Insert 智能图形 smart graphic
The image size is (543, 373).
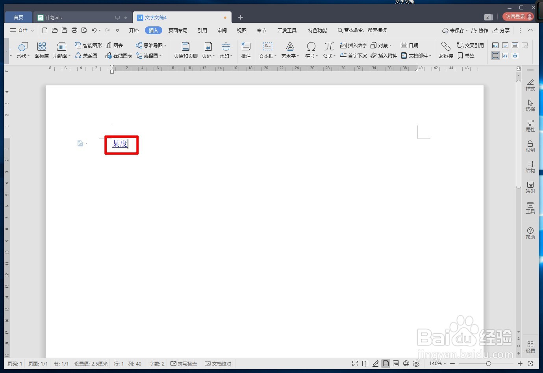click(x=89, y=45)
